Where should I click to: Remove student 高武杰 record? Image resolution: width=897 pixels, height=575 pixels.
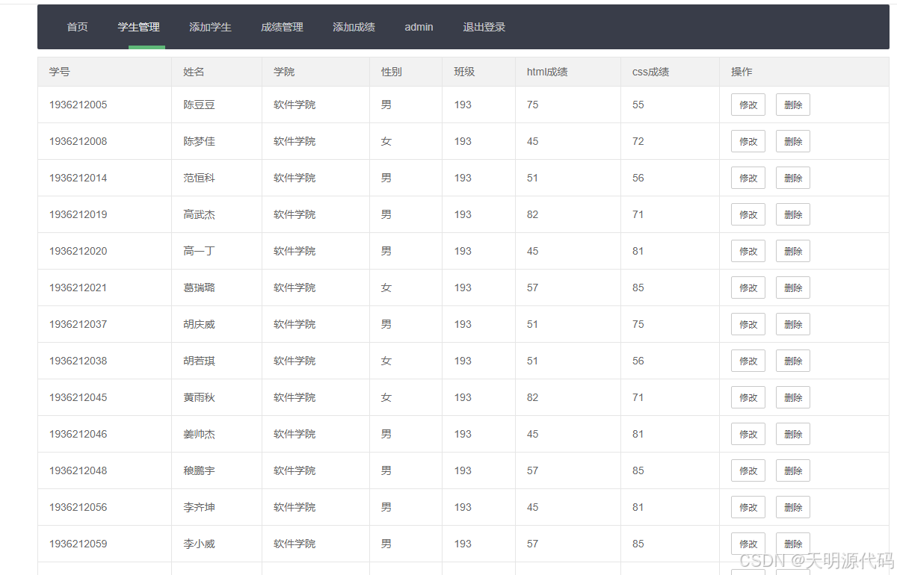793,214
